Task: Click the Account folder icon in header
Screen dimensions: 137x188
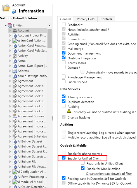Action: click(6, 8)
